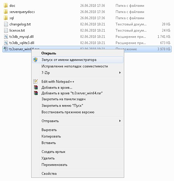Click the sql folder icon
Viewport: 174px width, 181px height.
[6, 18]
